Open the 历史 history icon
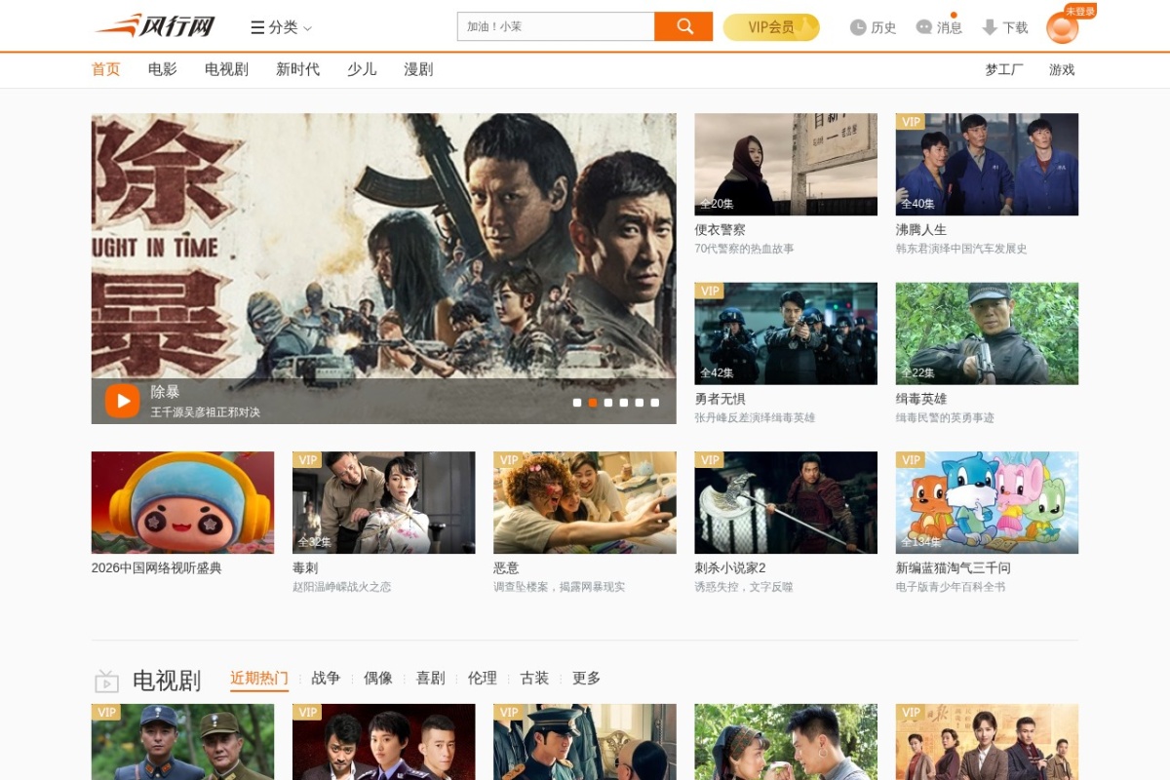1170x780 pixels. (859, 27)
